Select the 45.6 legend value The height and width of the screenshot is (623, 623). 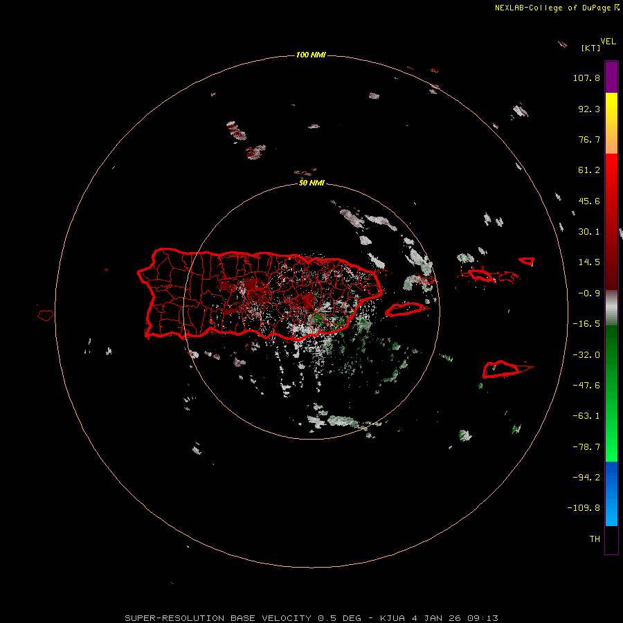589,201
